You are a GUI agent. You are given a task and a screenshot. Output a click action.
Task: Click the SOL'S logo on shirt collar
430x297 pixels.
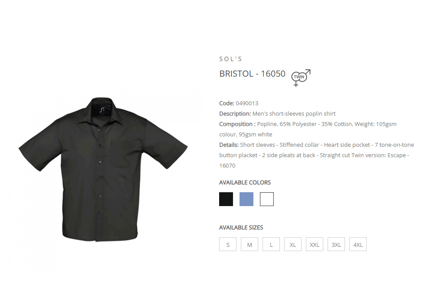[102, 110]
